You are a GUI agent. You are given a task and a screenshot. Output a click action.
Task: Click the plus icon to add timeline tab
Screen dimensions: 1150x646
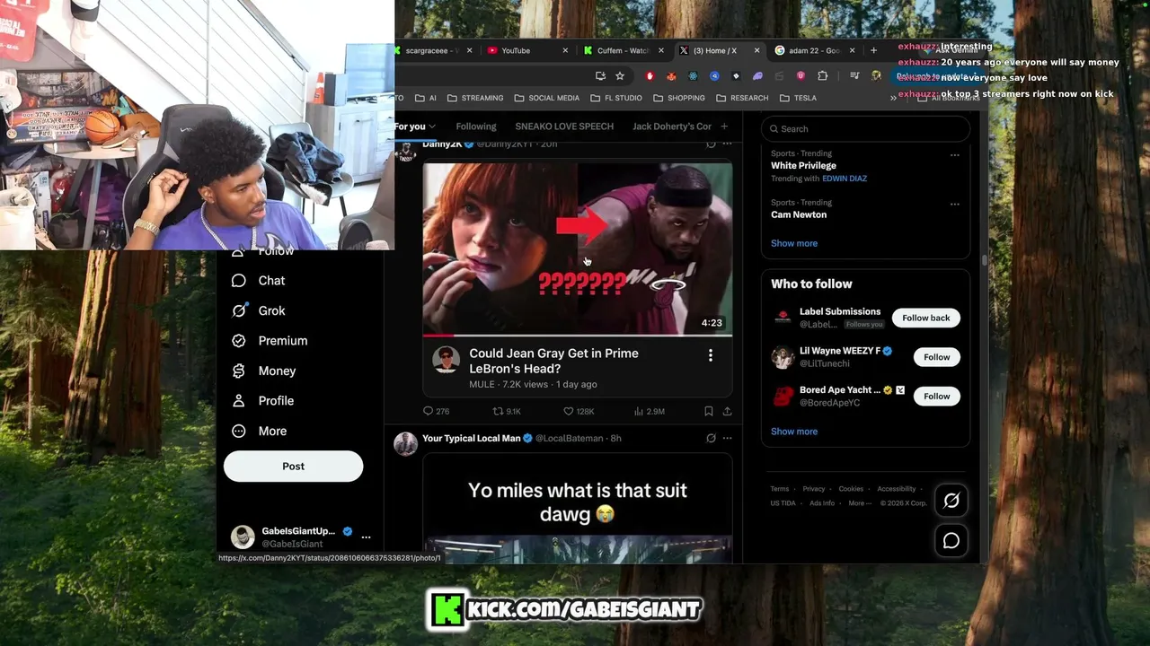[x=724, y=127]
